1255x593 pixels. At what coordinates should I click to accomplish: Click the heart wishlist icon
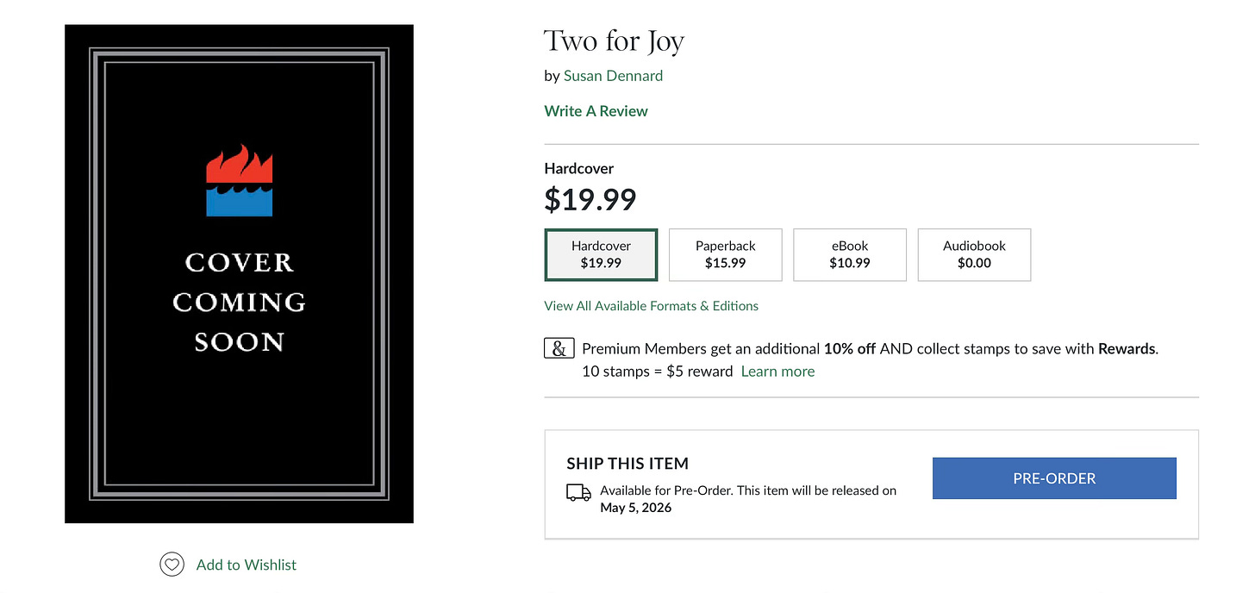point(172,565)
